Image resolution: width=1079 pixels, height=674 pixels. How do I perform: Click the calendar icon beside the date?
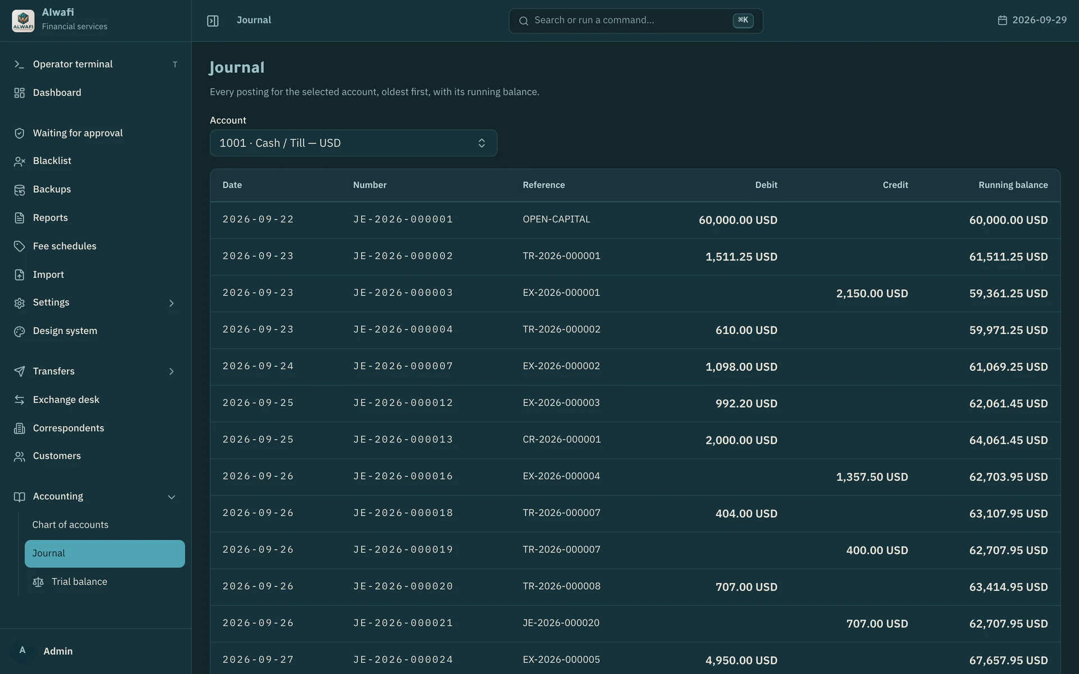click(1002, 20)
